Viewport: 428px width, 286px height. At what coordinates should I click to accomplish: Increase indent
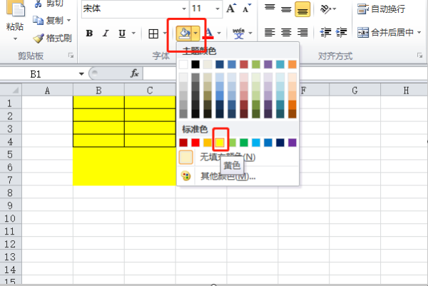coord(341,33)
